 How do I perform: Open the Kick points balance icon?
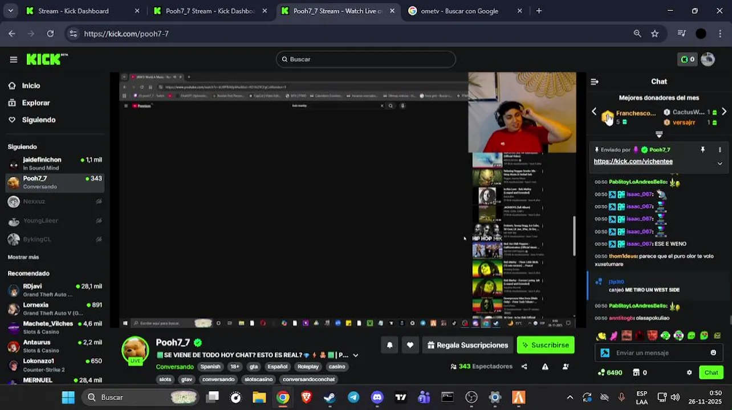tap(688, 59)
